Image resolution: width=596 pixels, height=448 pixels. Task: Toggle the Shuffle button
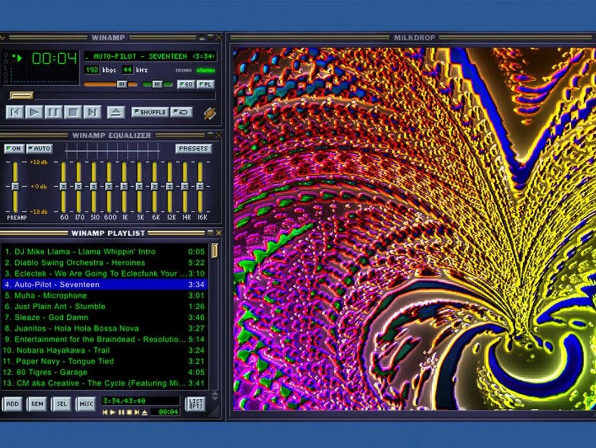pos(150,113)
